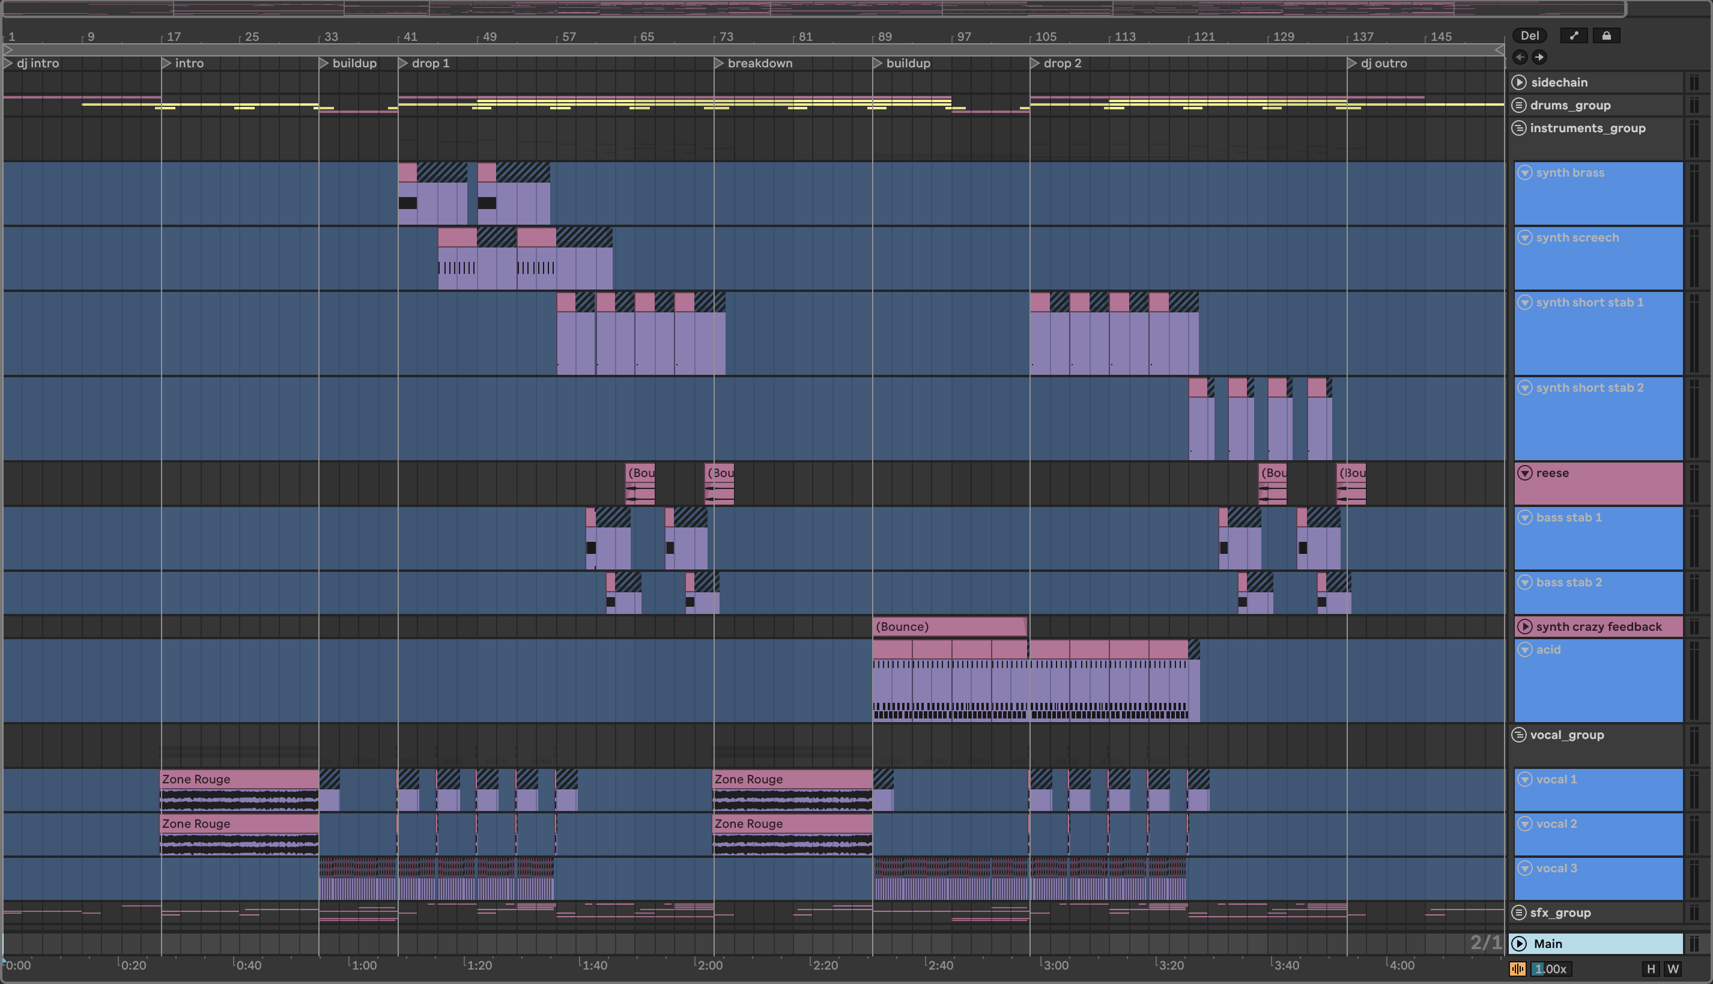This screenshot has height=984, width=1713.
Task: Jump to previous locator arrow
Action: [x=1520, y=58]
